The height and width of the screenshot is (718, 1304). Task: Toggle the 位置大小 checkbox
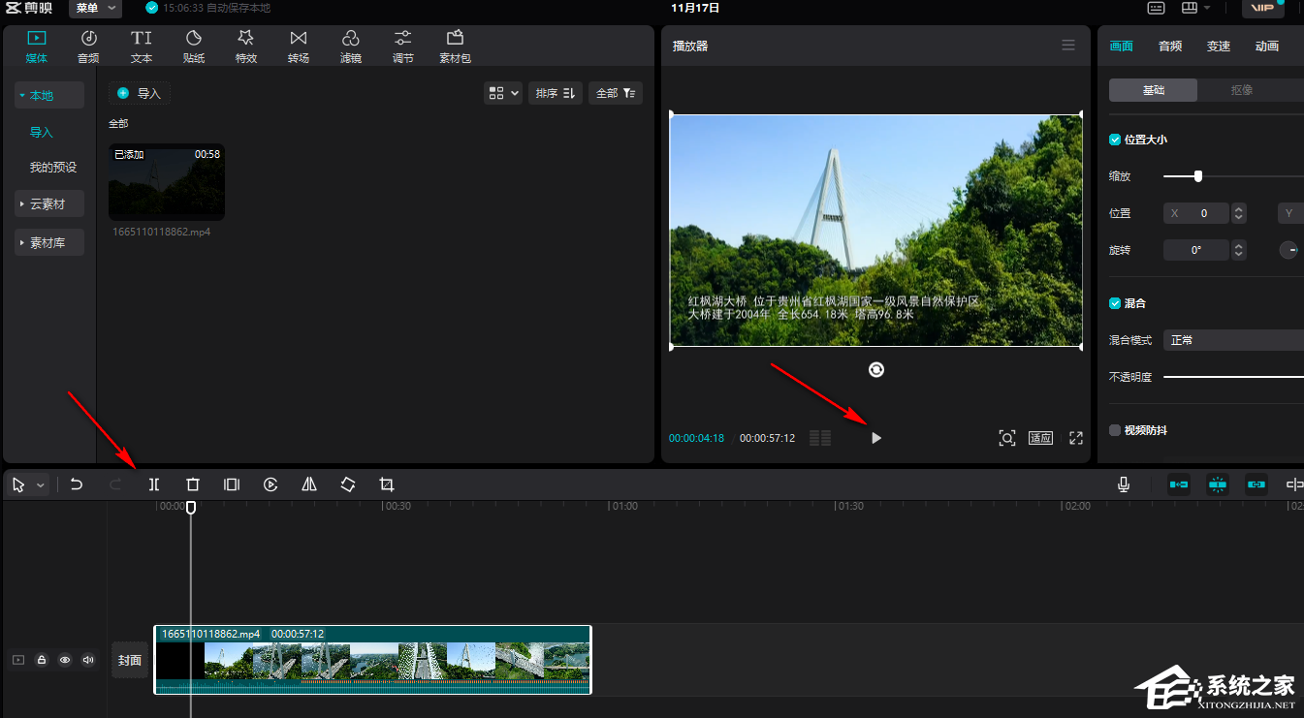coord(1115,140)
